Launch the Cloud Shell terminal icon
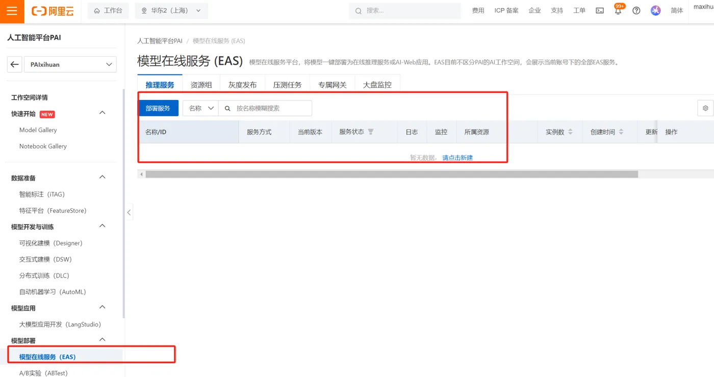The height and width of the screenshot is (377, 714). 600,11
